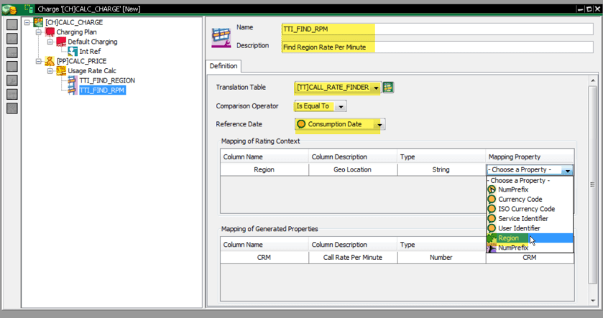Select the TTI_FIND_RPM tree item
This screenshot has width=603, height=318.
click(x=102, y=91)
